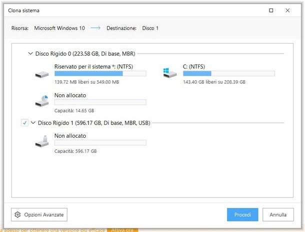Click the Riservato per il sistema usage bar

pos(100,74)
